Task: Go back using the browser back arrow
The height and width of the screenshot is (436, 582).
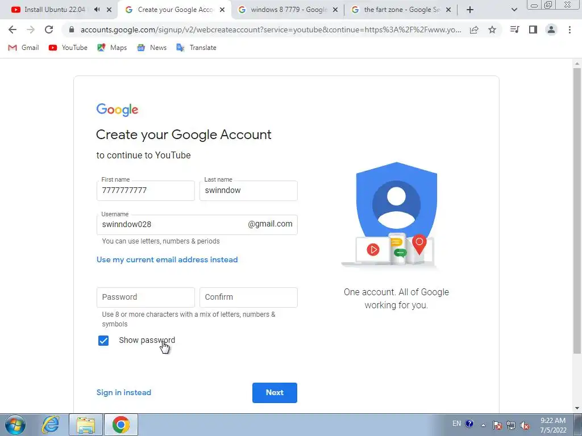Action: click(13, 30)
